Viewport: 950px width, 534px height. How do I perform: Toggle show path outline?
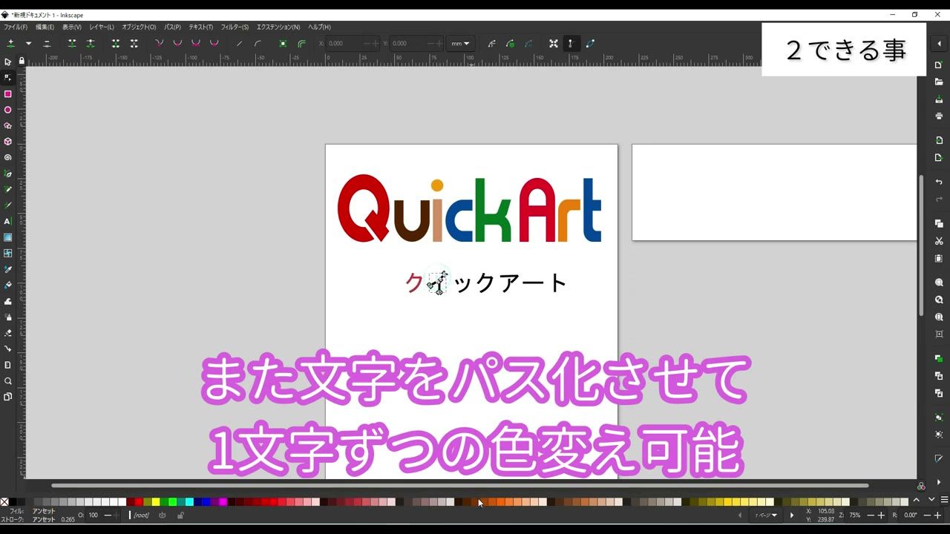[x=590, y=44]
